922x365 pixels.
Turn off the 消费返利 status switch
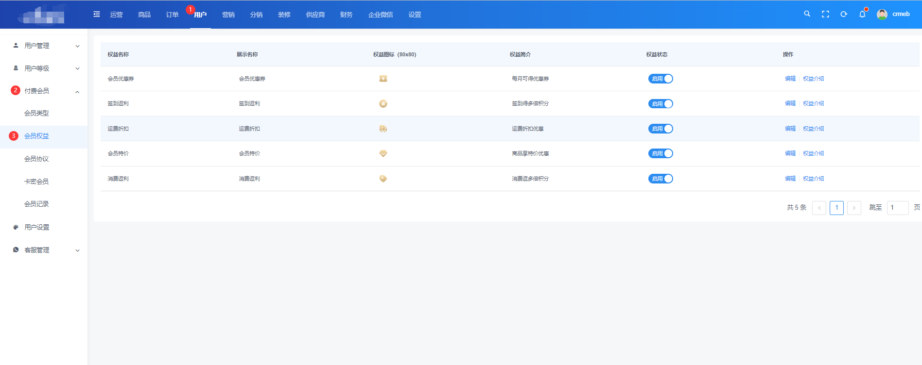pyautogui.click(x=661, y=179)
